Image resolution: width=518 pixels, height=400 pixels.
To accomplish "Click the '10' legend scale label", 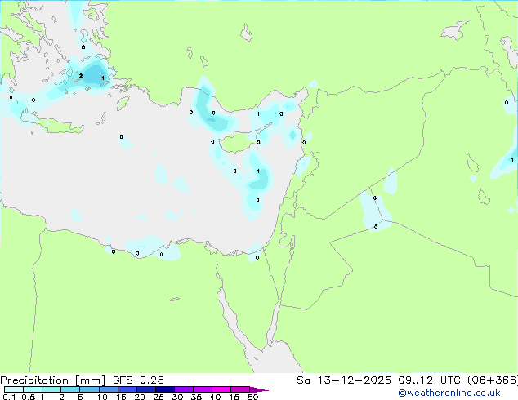I will tap(102, 397).
